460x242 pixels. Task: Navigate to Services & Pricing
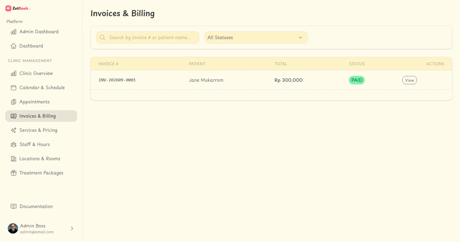[41, 130]
